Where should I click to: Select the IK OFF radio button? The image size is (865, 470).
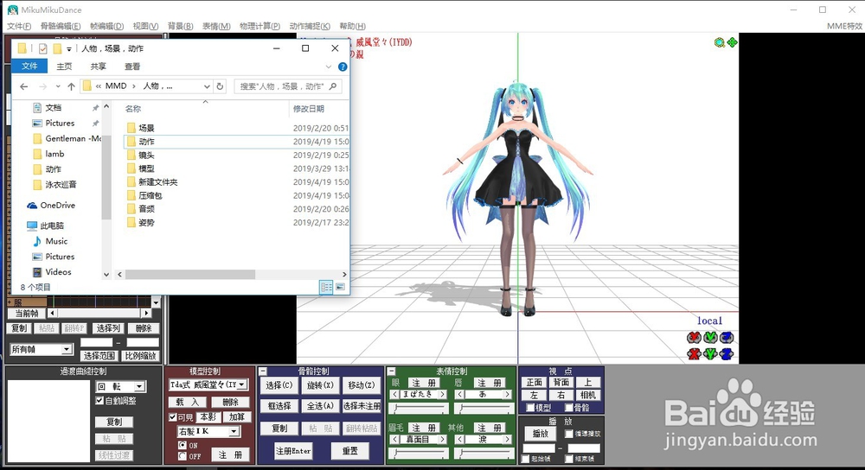click(x=183, y=456)
